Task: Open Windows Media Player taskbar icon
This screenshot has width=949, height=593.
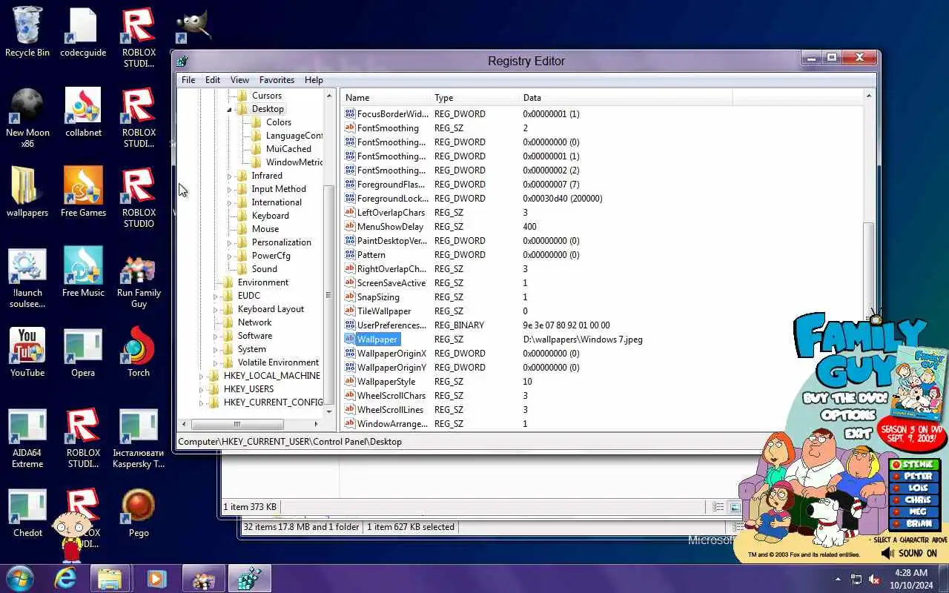Action: (x=156, y=578)
